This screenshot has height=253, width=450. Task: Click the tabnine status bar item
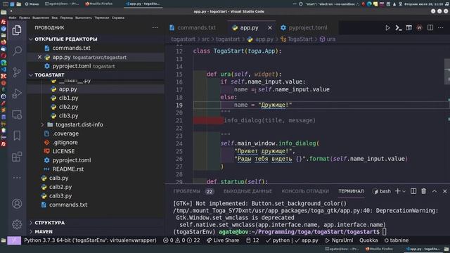pyautogui.click(x=397, y=240)
